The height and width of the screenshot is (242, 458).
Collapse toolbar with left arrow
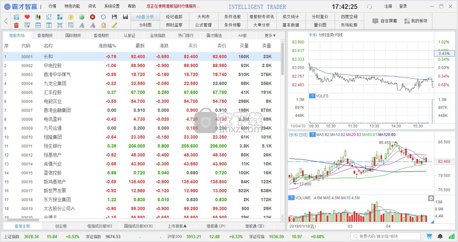click(6, 21)
